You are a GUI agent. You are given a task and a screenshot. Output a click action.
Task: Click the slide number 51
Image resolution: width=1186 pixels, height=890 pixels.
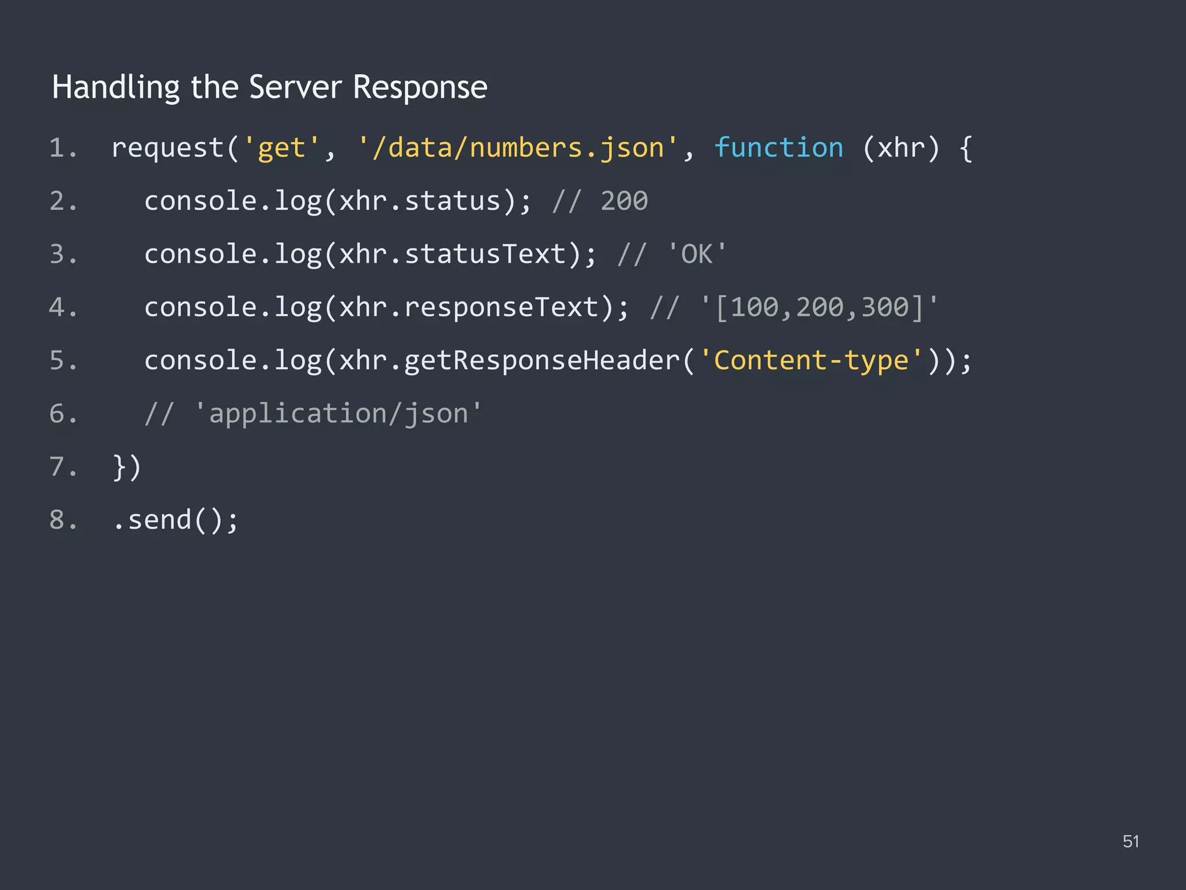click(x=1131, y=841)
